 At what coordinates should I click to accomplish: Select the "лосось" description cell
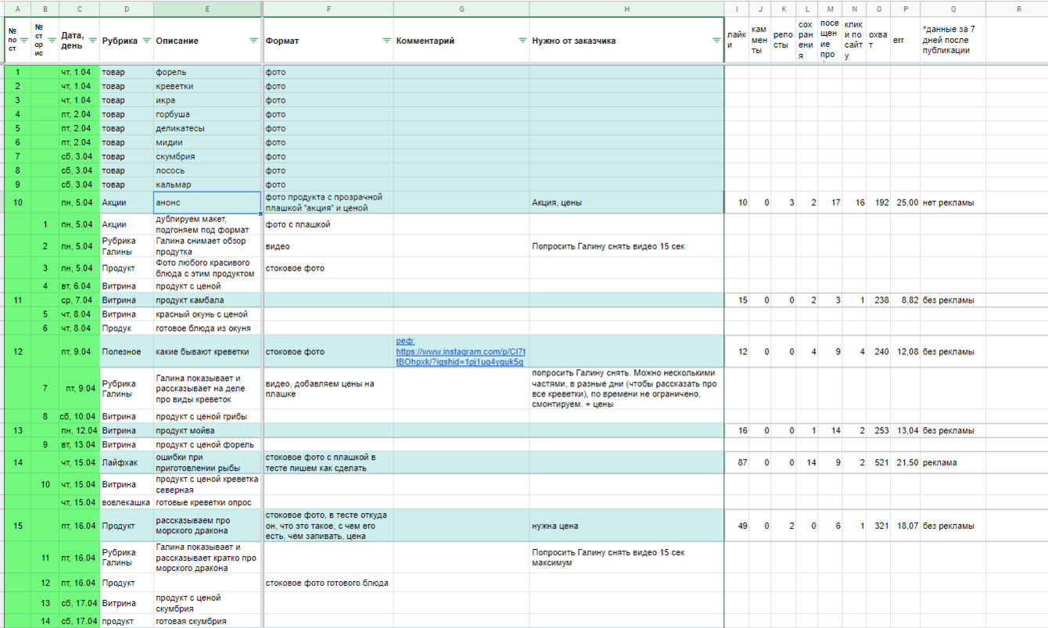coord(207,170)
